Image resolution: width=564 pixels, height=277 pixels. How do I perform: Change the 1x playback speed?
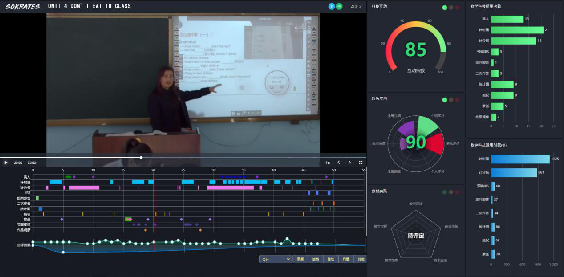tap(328, 163)
